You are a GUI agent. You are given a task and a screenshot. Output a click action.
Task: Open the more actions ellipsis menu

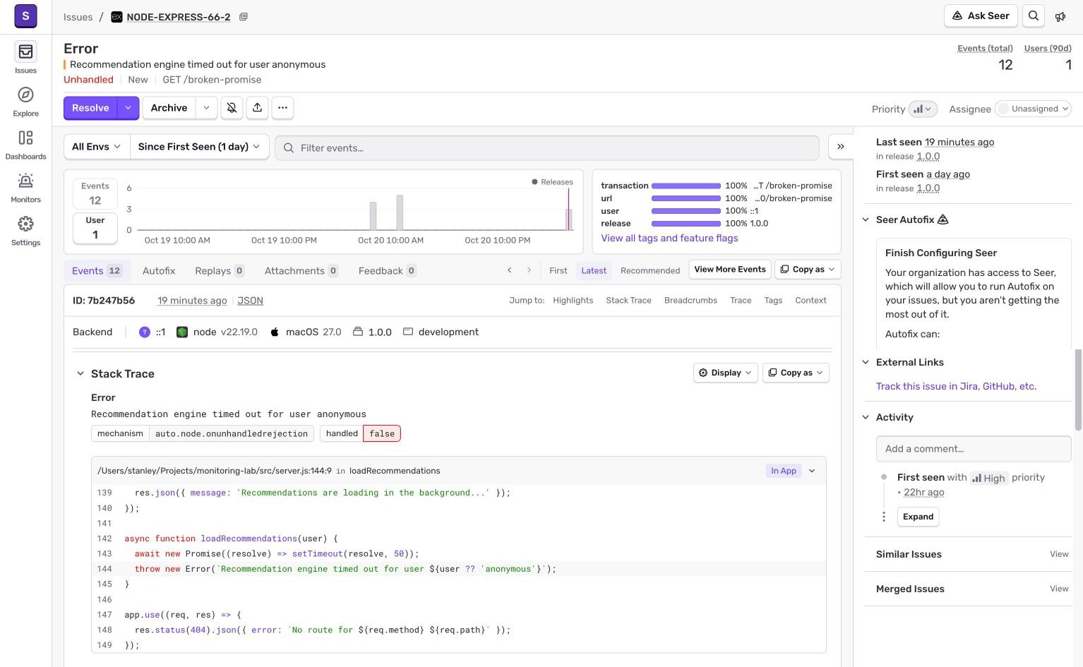[282, 108]
